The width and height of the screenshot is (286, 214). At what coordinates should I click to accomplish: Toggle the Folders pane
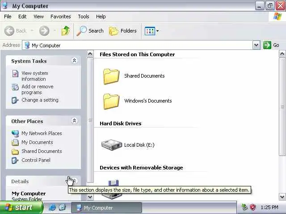pos(122,31)
